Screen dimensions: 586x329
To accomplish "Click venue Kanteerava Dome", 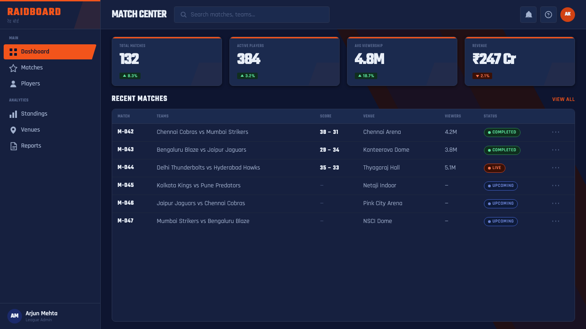I will (x=386, y=150).
